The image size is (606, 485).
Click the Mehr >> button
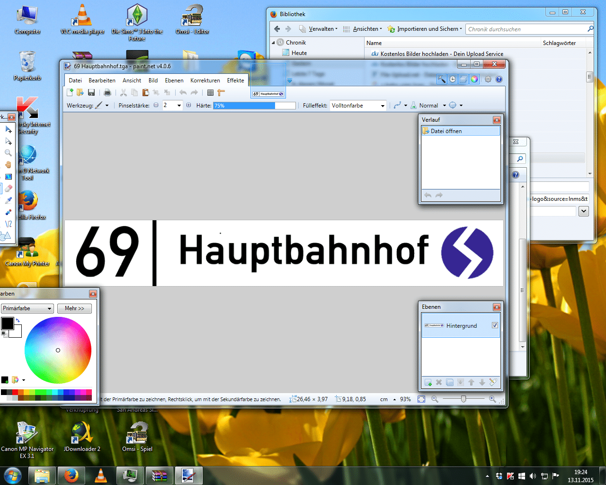(x=74, y=308)
